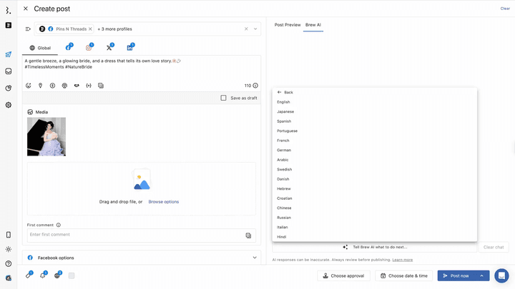Select the LinkedIn profile tab
The height and width of the screenshot is (289, 515).
click(x=129, y=48)
